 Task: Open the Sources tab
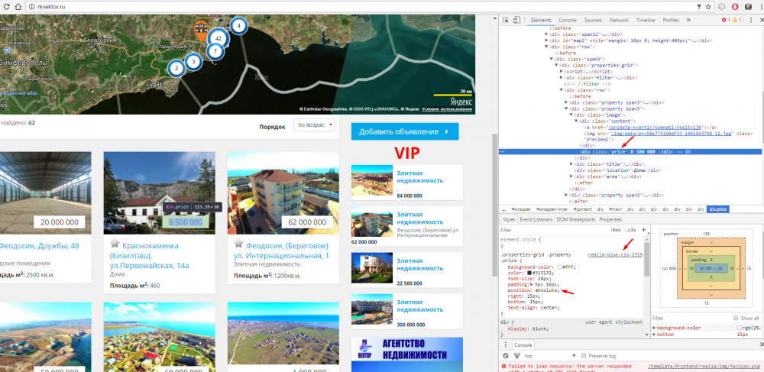593,21
